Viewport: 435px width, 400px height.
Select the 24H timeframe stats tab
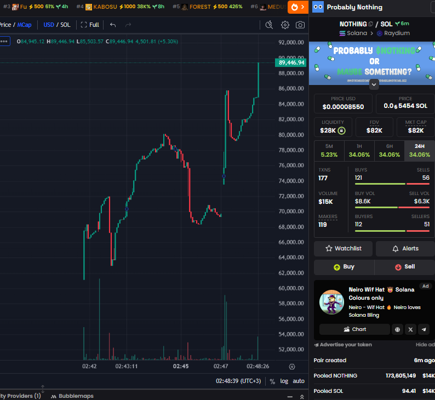tap(420, 151)
